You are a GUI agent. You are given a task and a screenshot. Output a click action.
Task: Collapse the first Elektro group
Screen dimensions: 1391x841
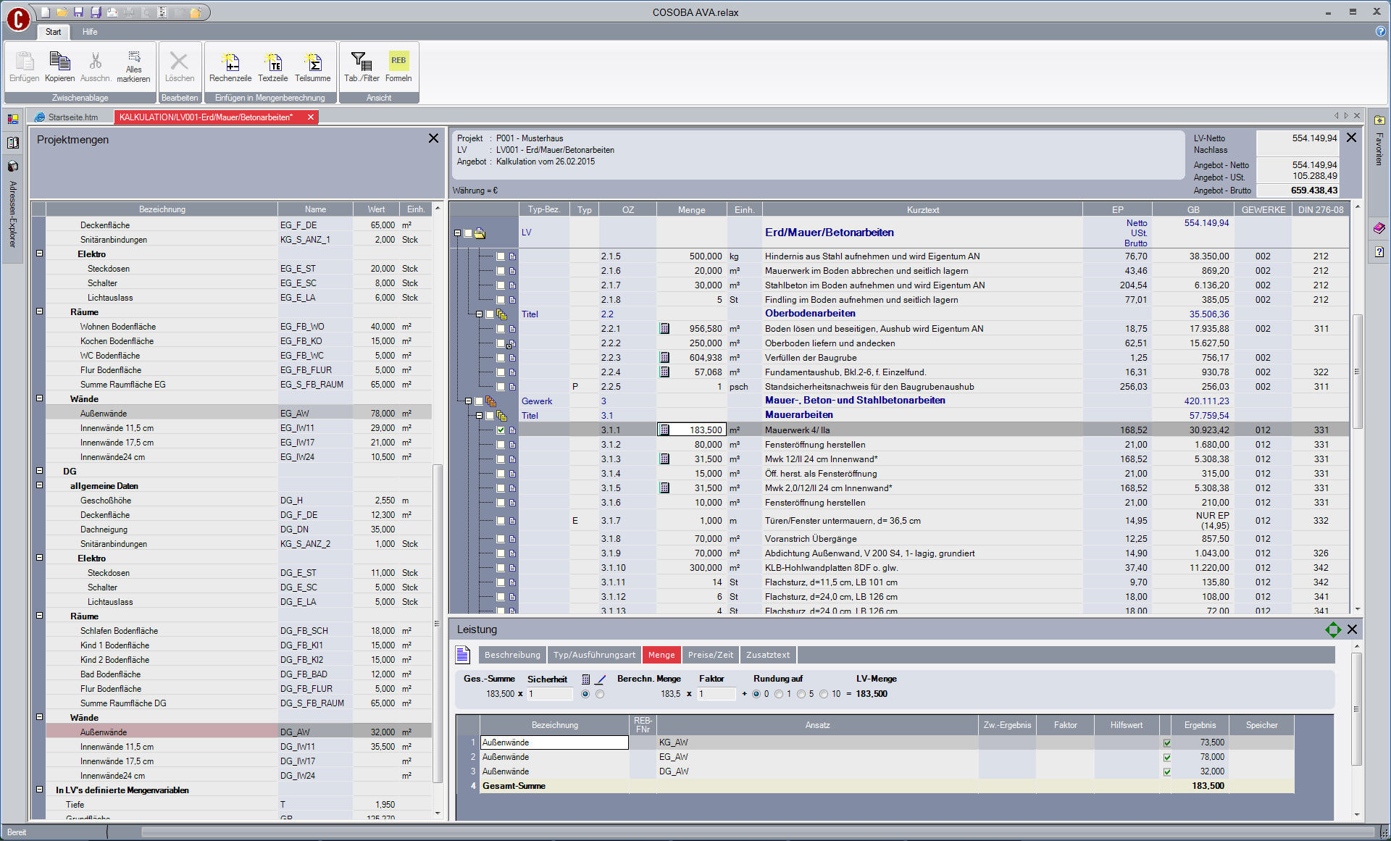tap(39, 254)
